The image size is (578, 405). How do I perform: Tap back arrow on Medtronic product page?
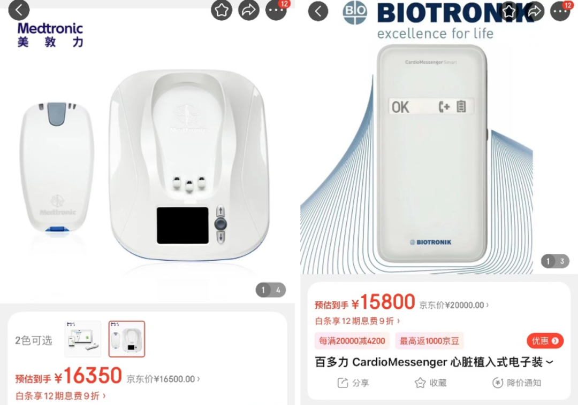click(x=19, y=10)
